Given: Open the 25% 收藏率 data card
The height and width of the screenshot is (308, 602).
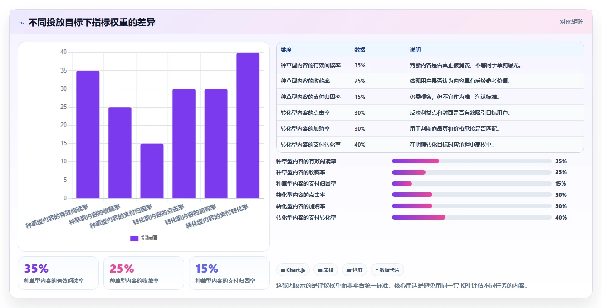Looking at the screenshot, I should point(144,273).
